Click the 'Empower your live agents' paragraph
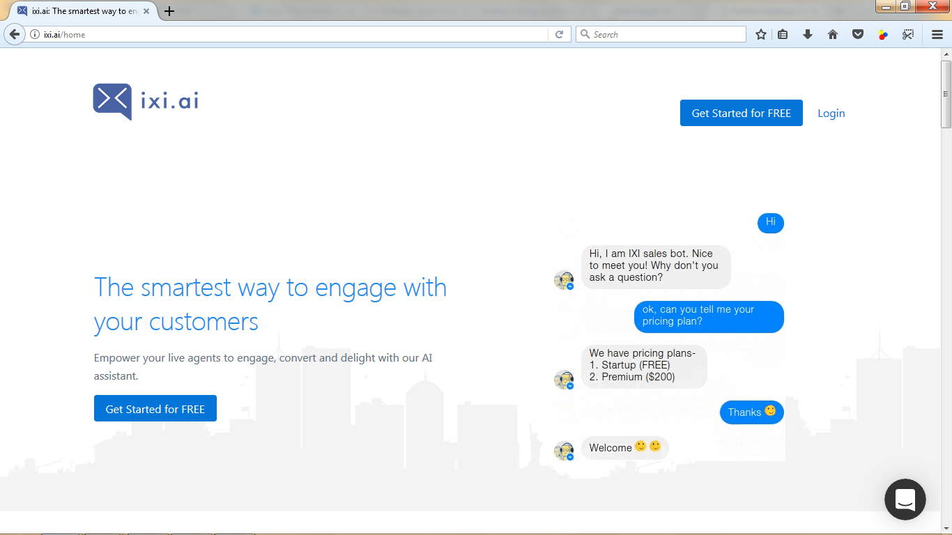 pos(263,366)
